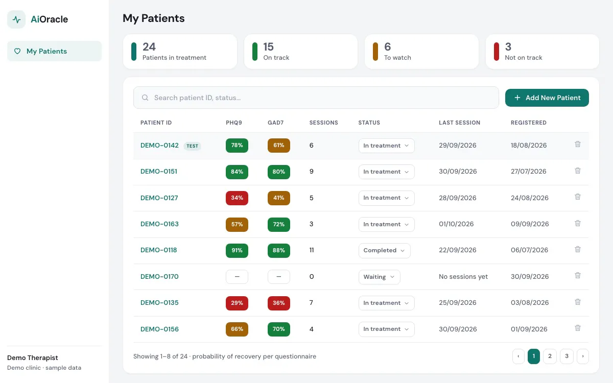
Task: Click the TEST tag on DEMO-0142
Action: (x=193, y=146)
